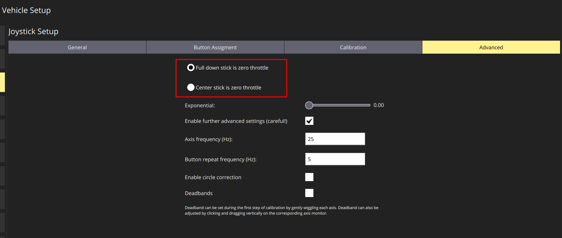Click the Joystick Setup heading
This screenshot has height=238, width=562.
(x=34, y=32)
